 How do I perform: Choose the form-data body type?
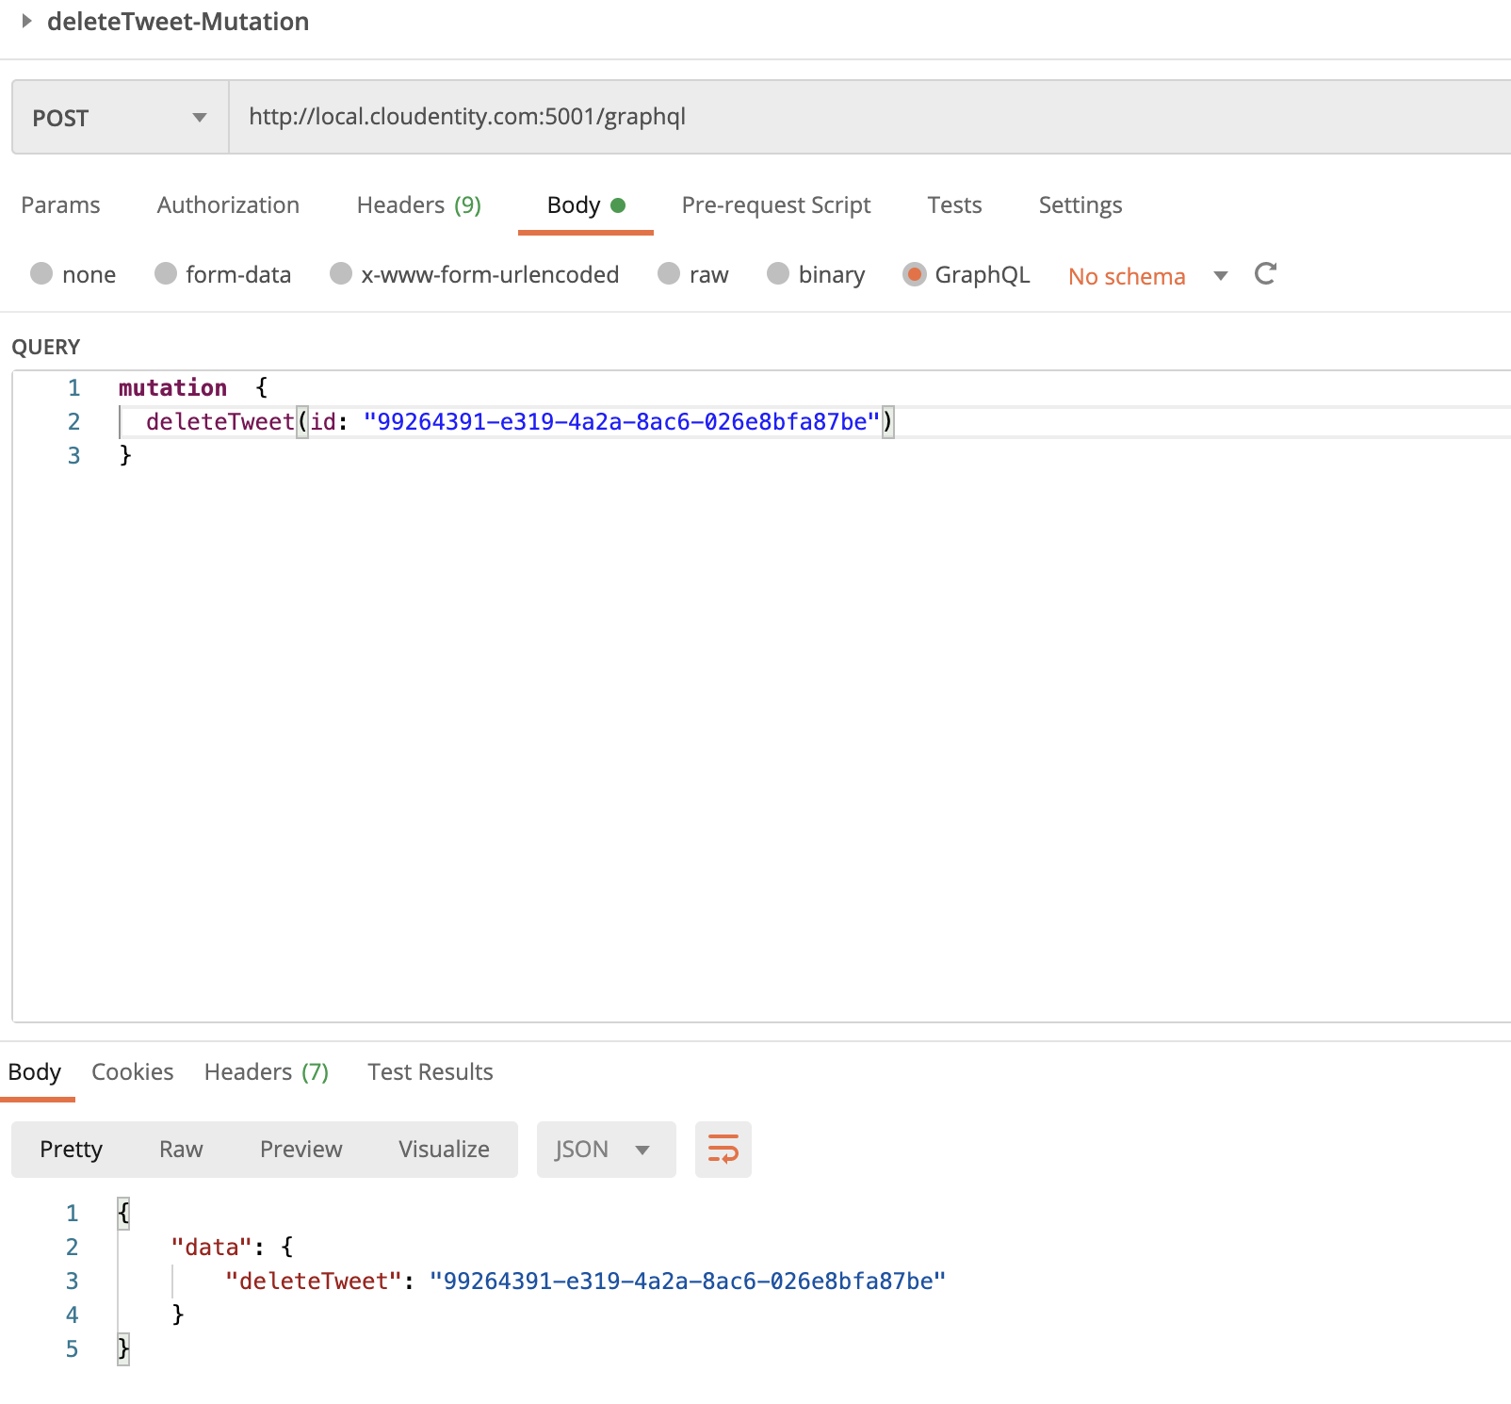(x=166, y=273)
